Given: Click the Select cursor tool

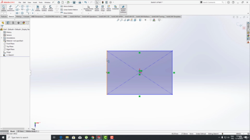Looking at the screenshot, I should (97, 2).
